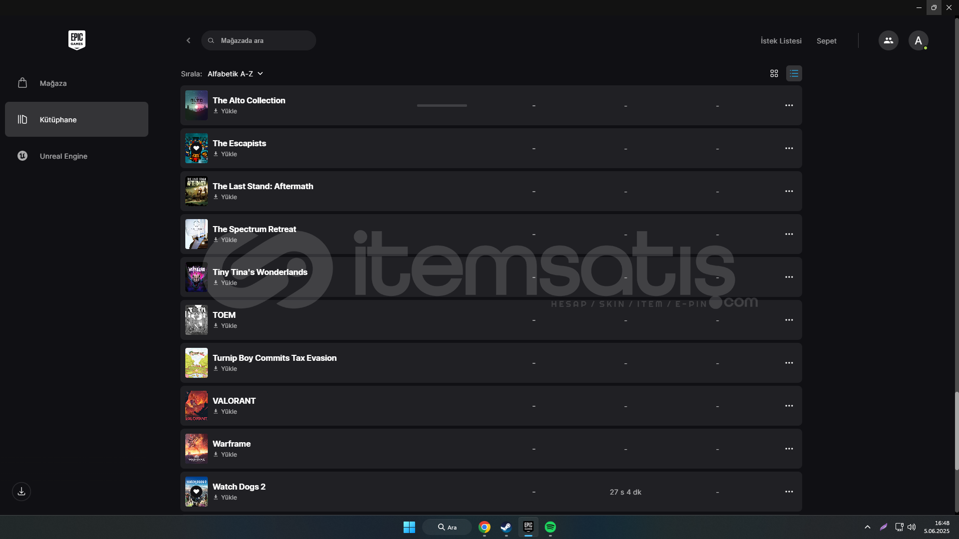Click the Epic Games logo

[77, 40]
